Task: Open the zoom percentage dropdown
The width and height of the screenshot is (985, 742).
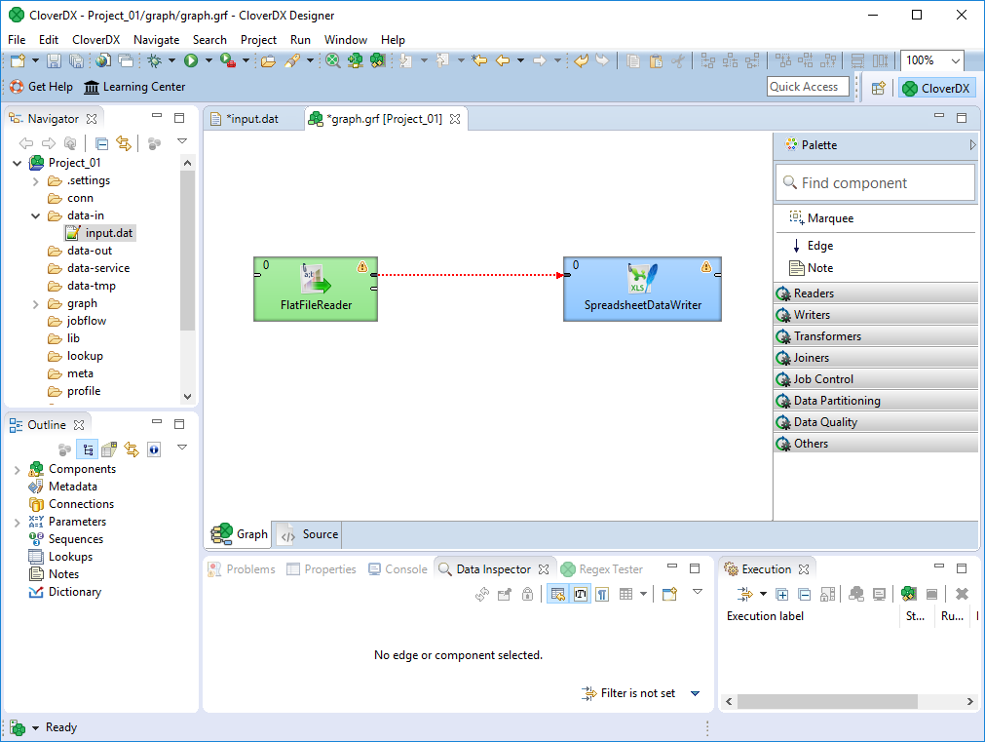Action: pos(953,60)
